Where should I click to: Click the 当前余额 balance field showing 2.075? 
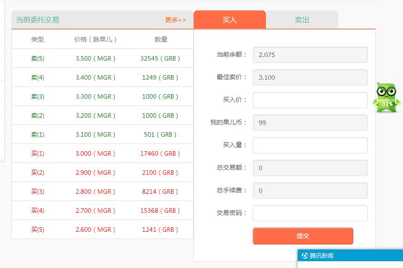[310, 55]
